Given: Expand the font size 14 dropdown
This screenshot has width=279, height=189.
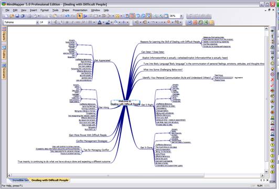Looking at the screenshot, I should pos(49,22).
